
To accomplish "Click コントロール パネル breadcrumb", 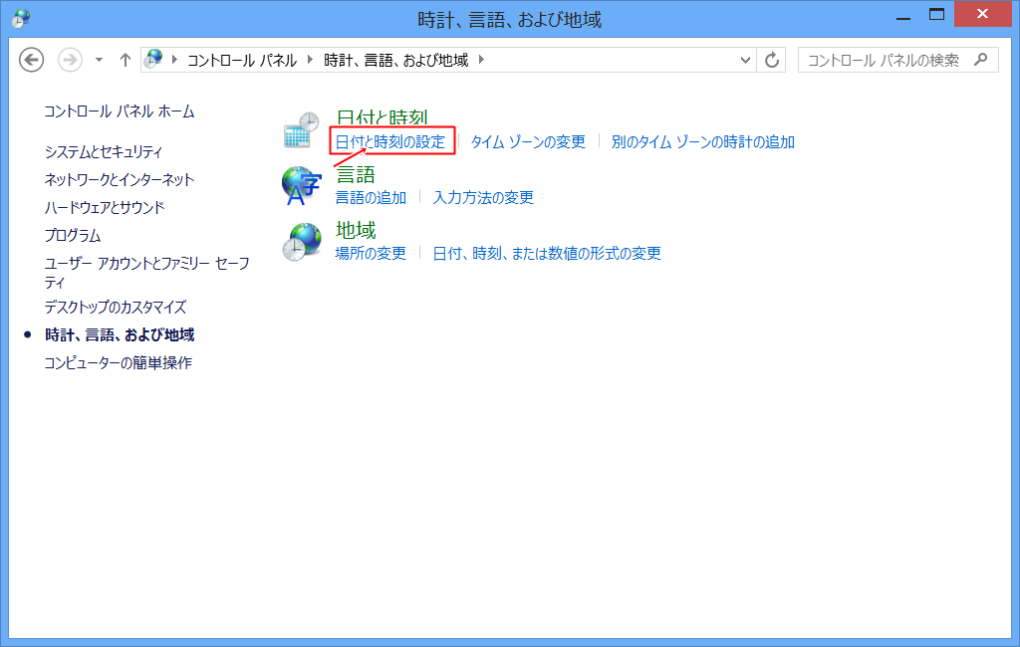I will coord(242,60).
